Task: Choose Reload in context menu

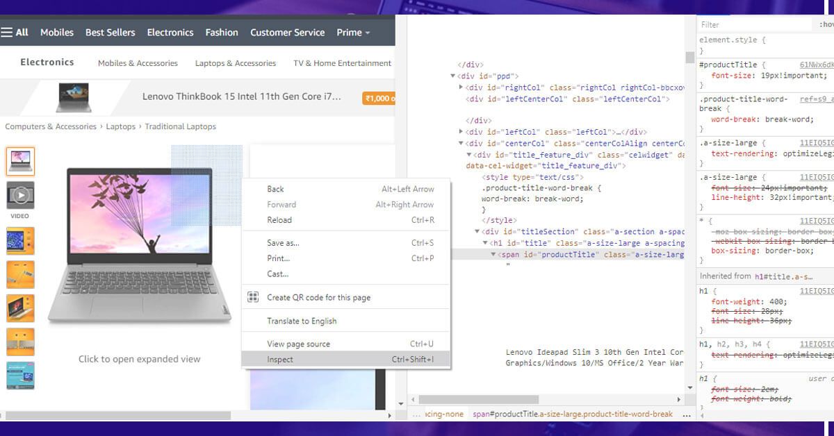Action: [x=346, y=220]
